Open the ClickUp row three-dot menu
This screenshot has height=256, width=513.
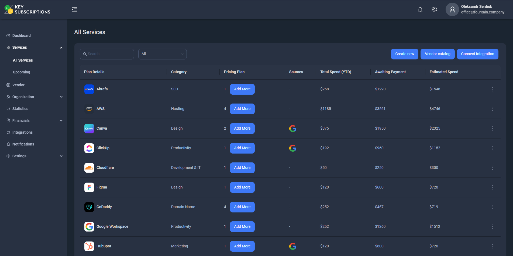click(492, 148)
